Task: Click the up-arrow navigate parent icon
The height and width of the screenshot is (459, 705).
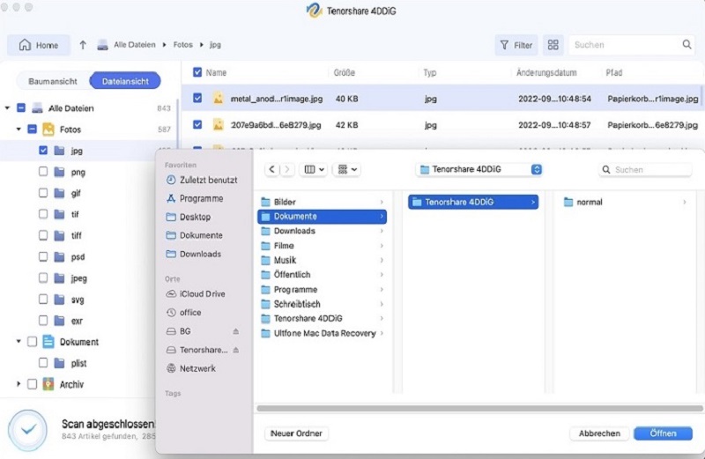Action: 83,45
